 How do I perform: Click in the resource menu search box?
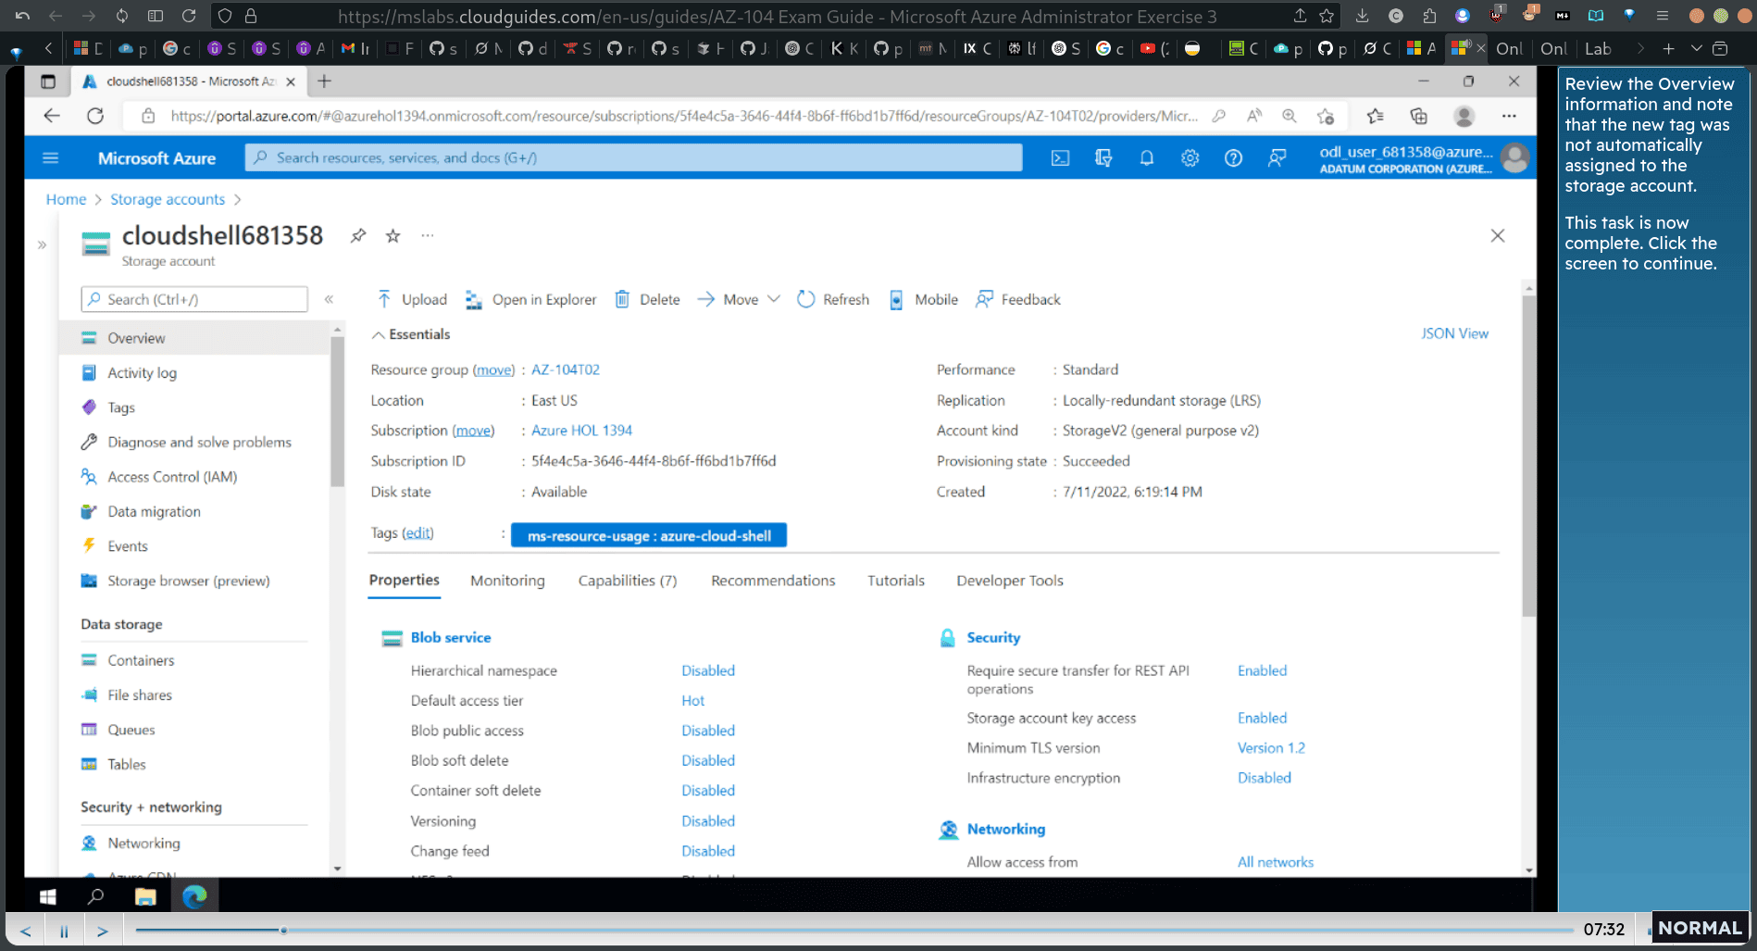(194, 299)
